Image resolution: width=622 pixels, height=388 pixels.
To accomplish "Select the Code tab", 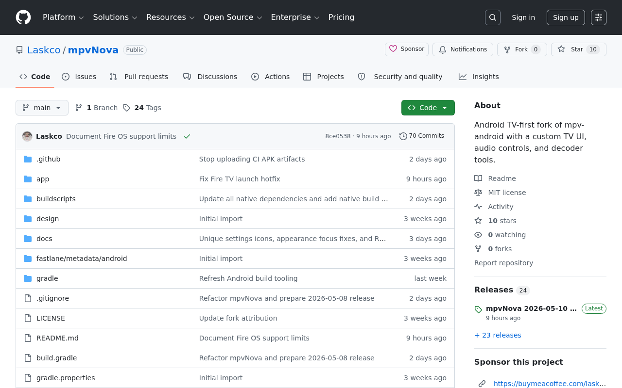I will (35, 77).
